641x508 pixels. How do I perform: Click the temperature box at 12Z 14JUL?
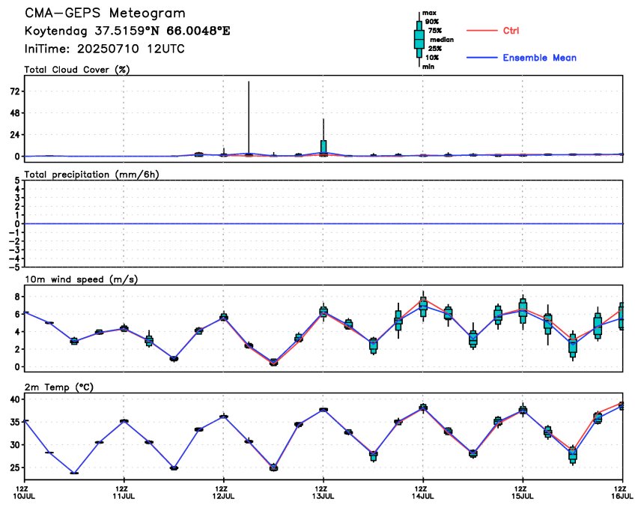(x=423, y=408)
